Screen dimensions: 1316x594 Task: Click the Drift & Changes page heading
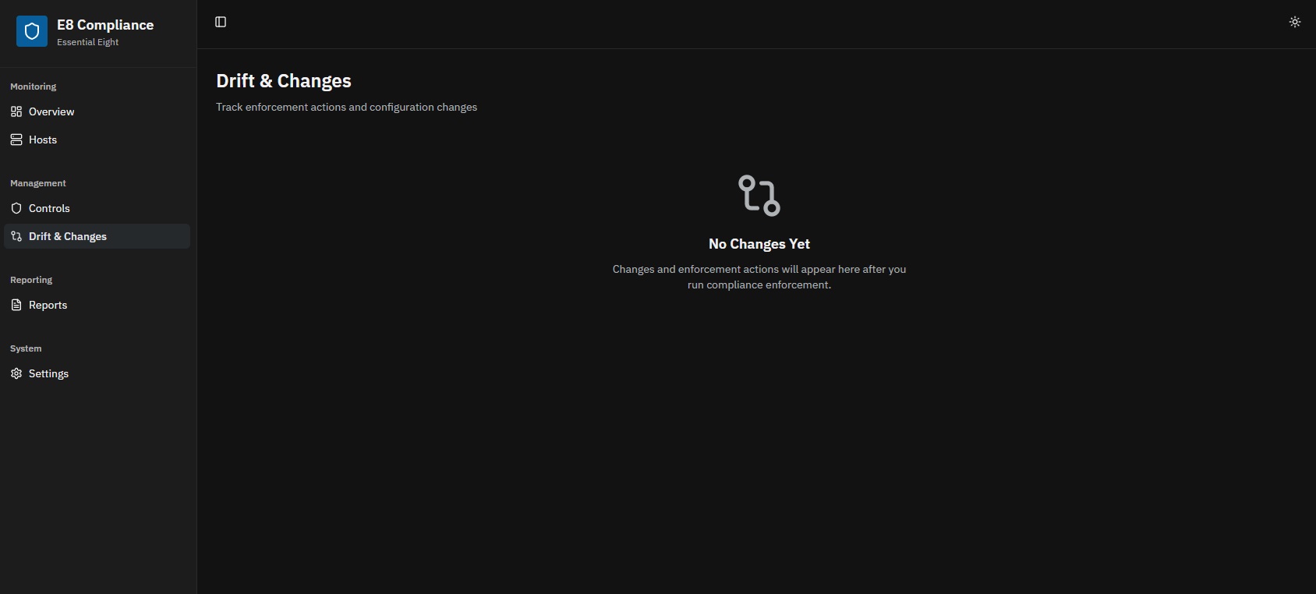(284, 81)
